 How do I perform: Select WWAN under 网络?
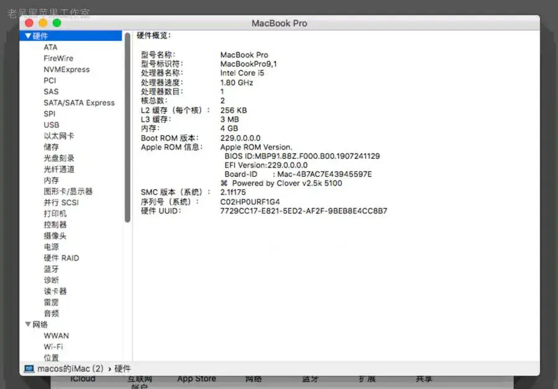click(56, 336)
